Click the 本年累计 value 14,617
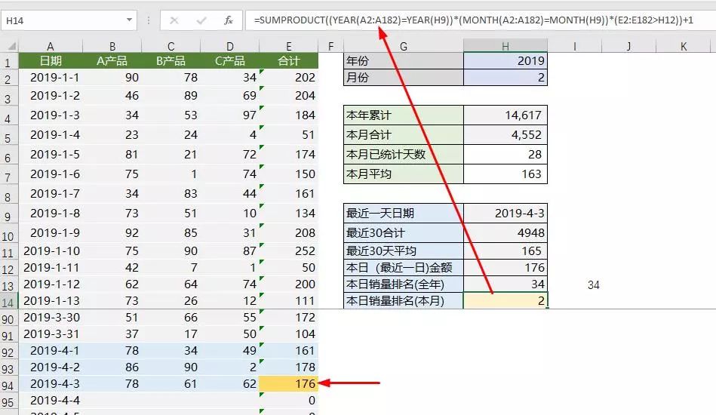The image size is (716, 415). (x=505, y=115)
